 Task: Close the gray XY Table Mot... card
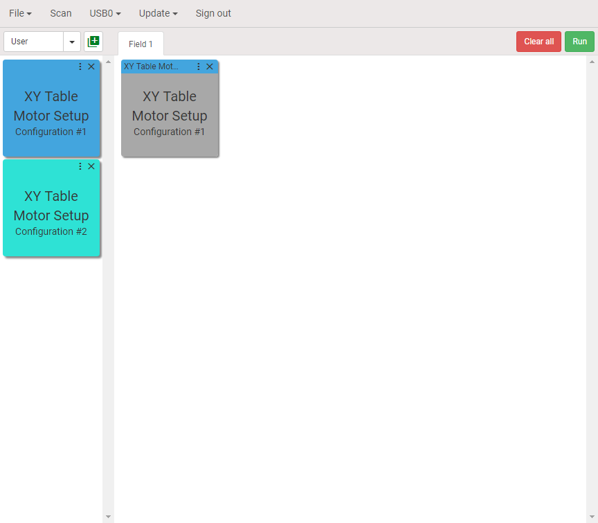coord(210,67)
